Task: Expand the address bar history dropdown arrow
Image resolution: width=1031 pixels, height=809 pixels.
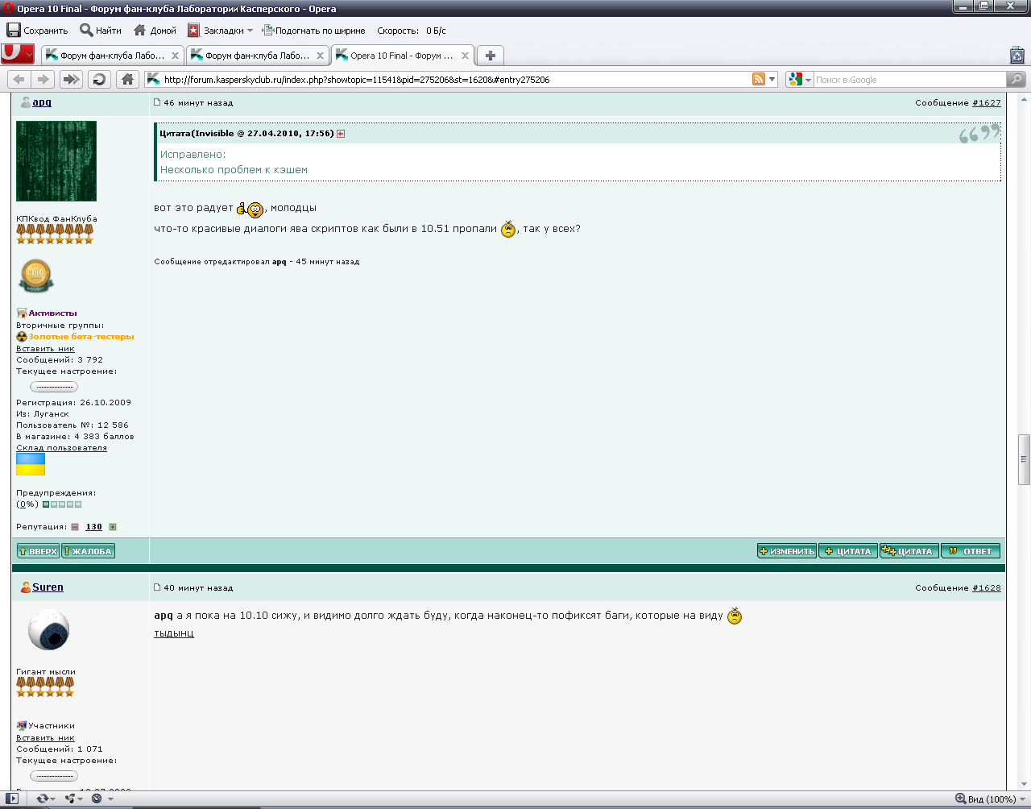Action: (x=772, y=79)
